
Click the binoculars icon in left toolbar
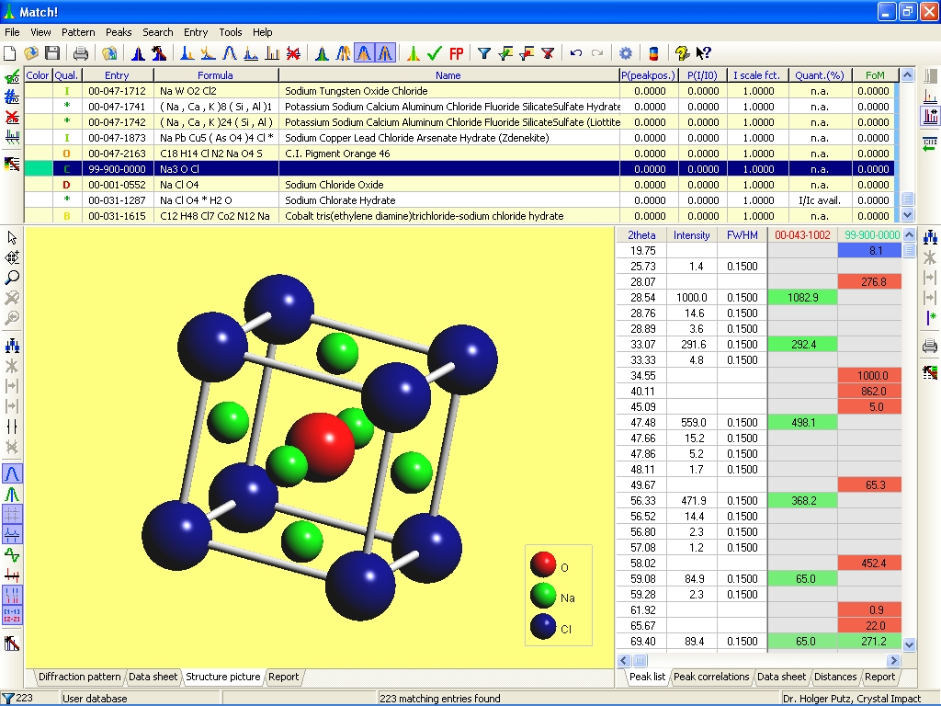coord(13,346)
